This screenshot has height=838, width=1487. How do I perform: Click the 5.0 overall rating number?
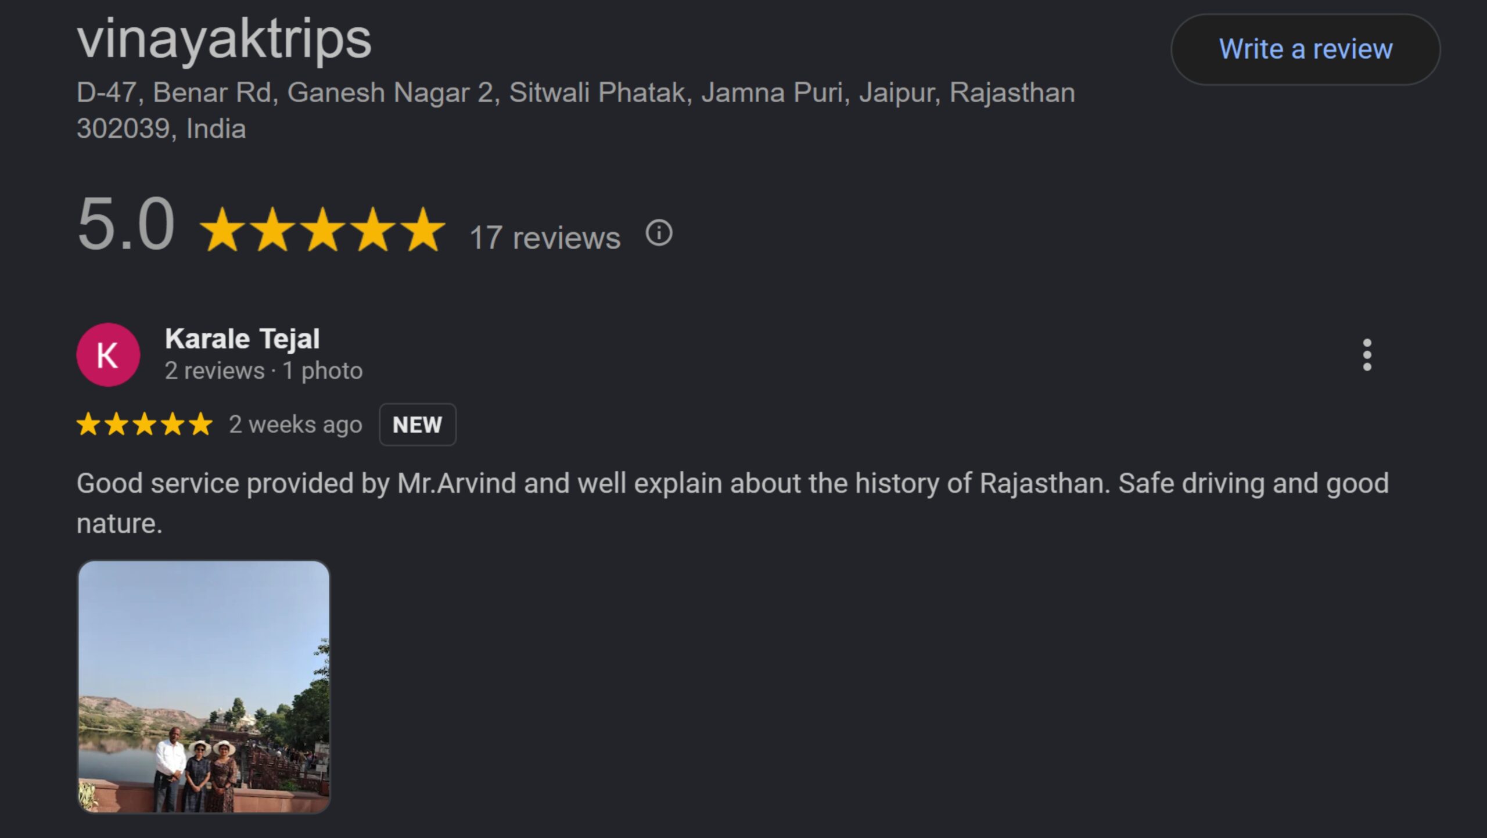pyautogui.click(x=125, y=224)
